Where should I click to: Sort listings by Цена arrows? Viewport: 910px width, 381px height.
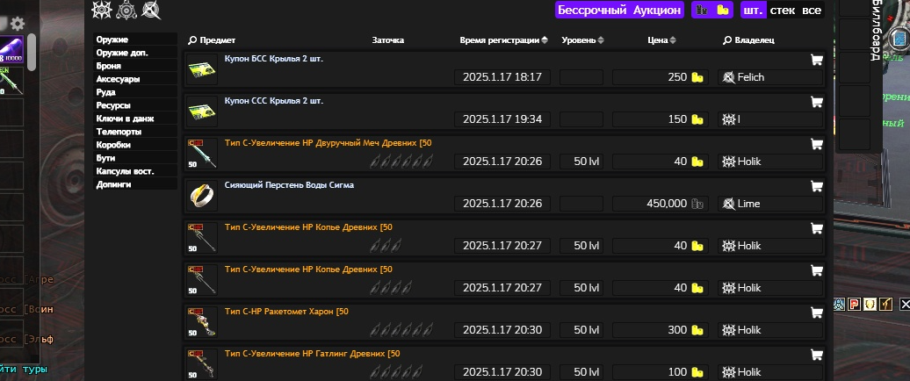click(x=673, y=40)
